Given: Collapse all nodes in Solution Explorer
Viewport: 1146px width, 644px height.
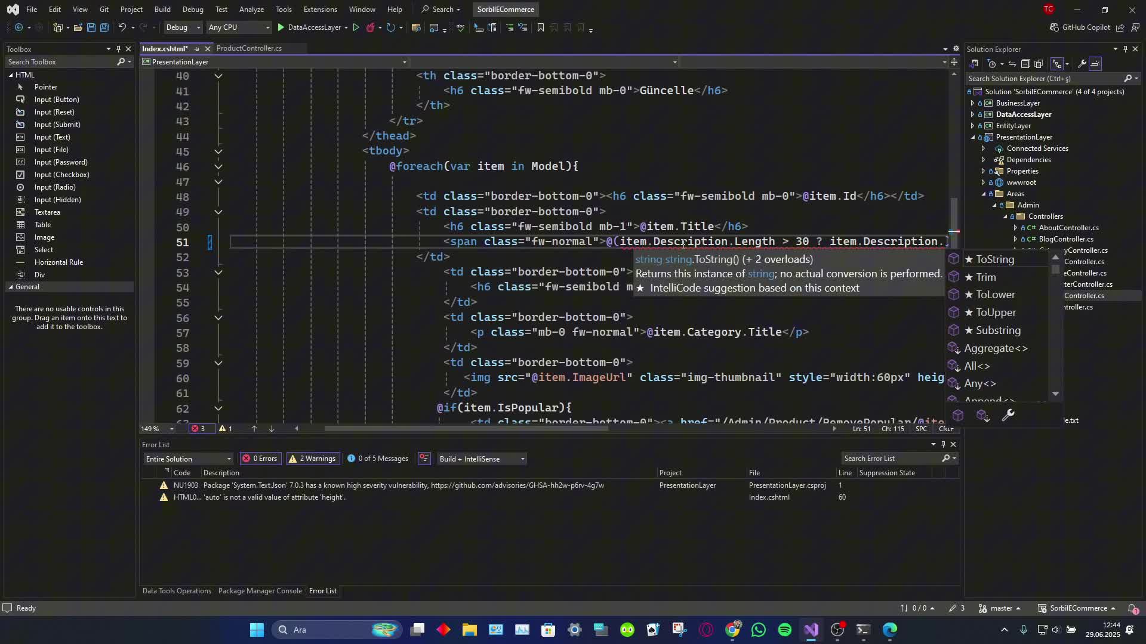Looking at the screenshot, I should 1025,64.
